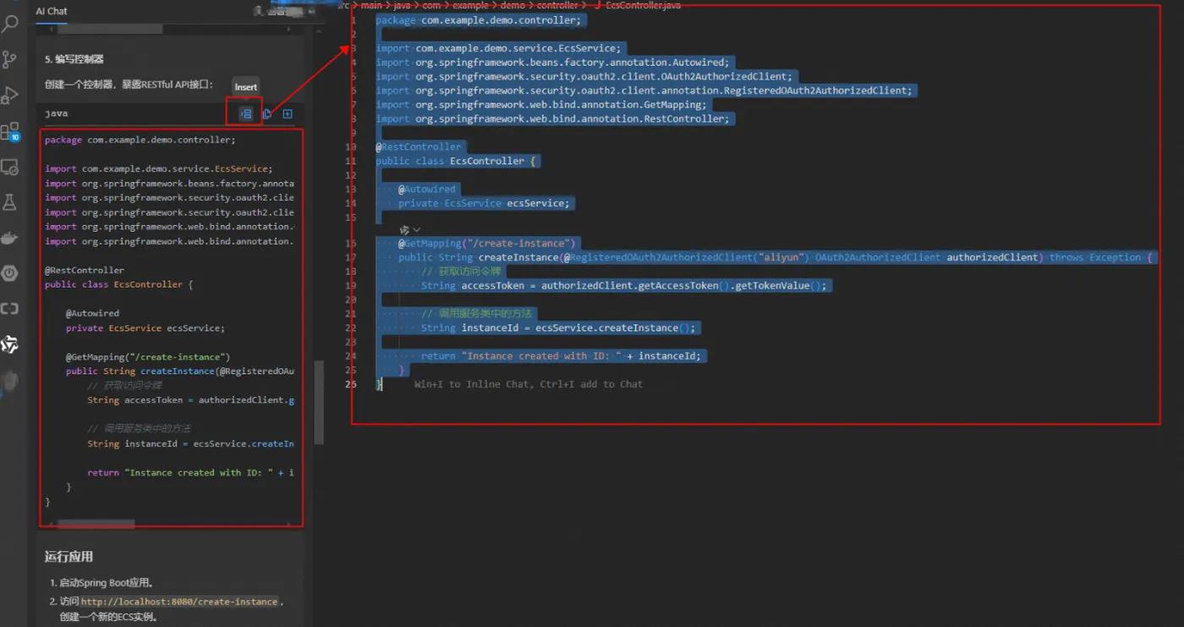
Task: Open the Testing flask view
Action: tap(10, 202)
